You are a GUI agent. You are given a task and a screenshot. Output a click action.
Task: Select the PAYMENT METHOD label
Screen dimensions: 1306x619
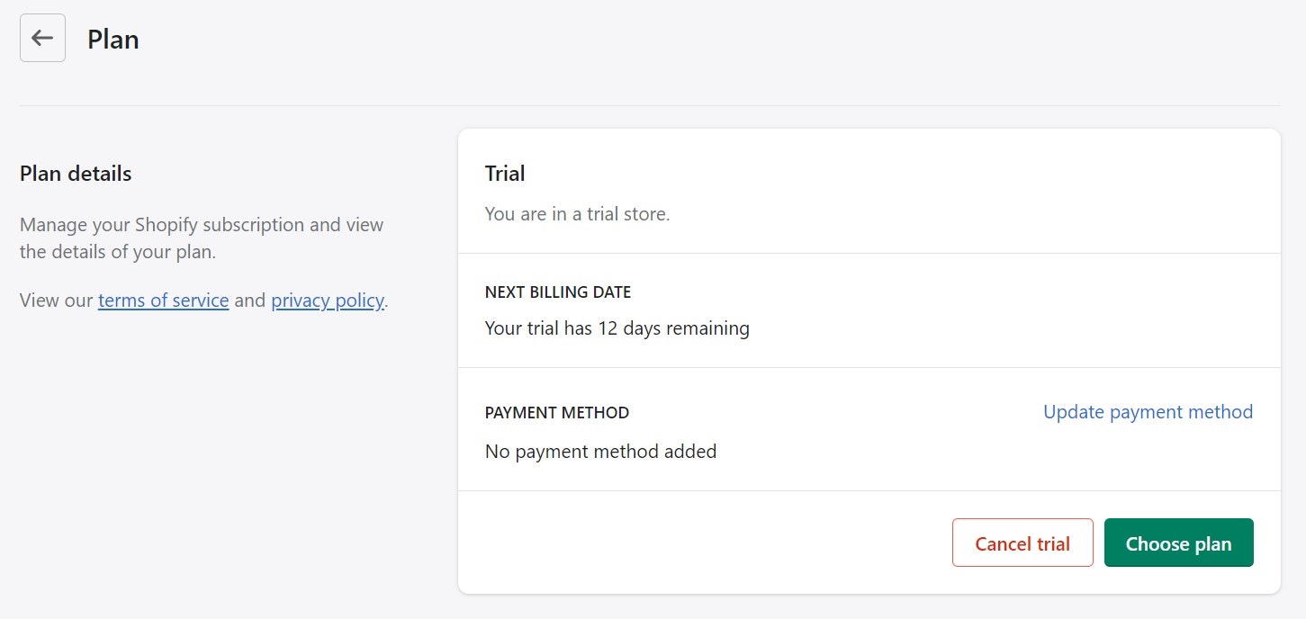[556, 412]
